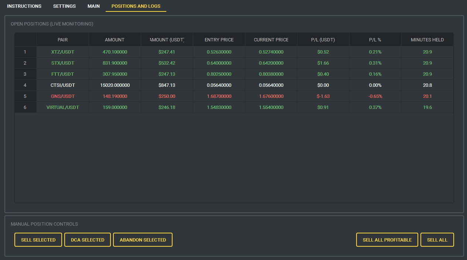Viewport: 467px width, 260px height.
Task: Go to the Main tab
Action: [93, 6]
